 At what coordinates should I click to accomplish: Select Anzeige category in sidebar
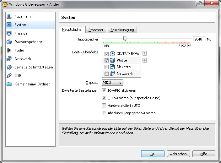tap(30, 33)
